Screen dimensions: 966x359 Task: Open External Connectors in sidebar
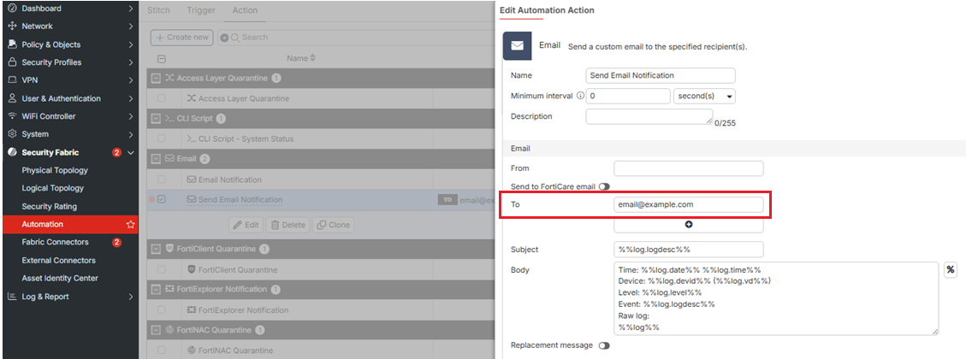click(x=58, y=261)
